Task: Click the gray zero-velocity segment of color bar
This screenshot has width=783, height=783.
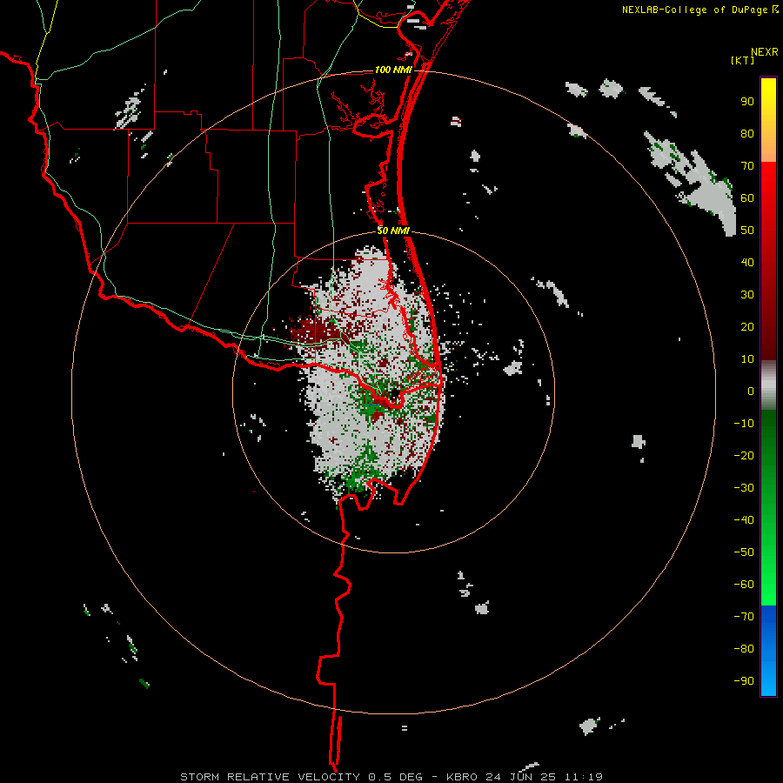Action: click(x=768, y=385)
